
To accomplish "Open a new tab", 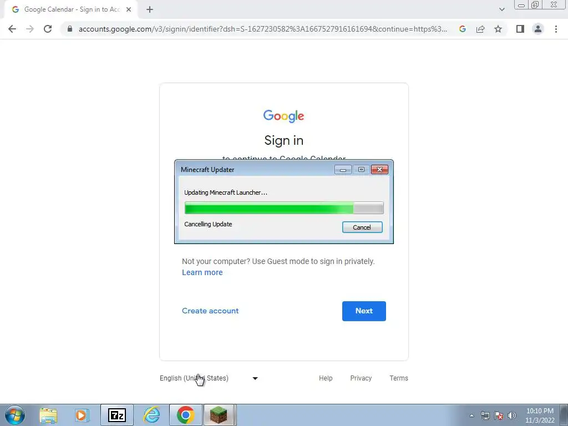I will pyautogui.click(x=150, y=9).
